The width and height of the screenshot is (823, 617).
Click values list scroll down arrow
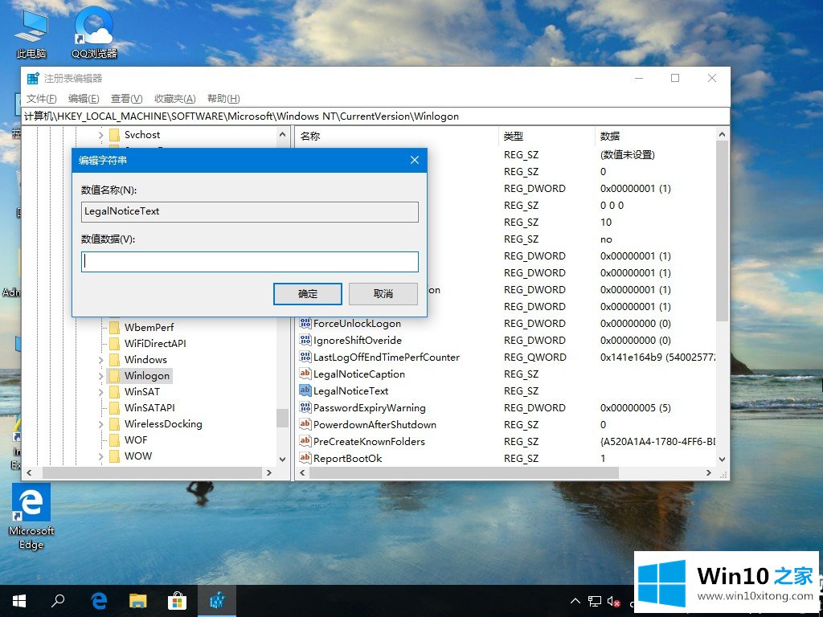pos(723,459)
